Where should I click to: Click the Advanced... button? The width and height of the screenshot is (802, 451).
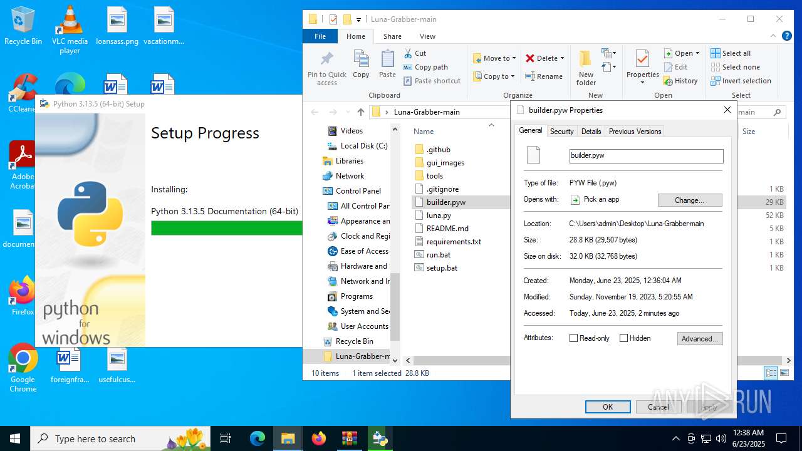[x=700, y=339]
